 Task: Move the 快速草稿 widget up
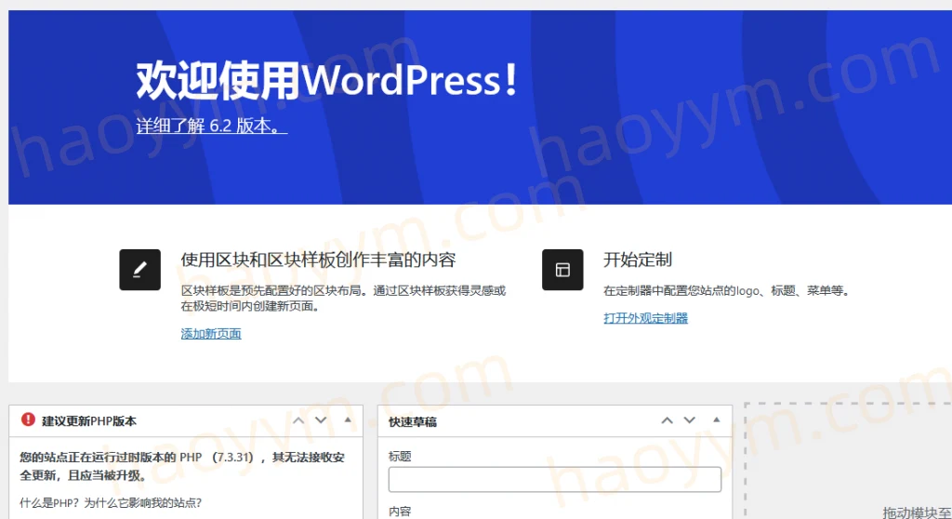click(x=667, y=420)
